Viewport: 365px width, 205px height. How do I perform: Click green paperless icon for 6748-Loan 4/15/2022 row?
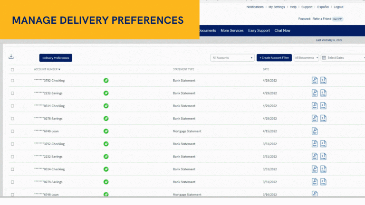coord(106,131)
